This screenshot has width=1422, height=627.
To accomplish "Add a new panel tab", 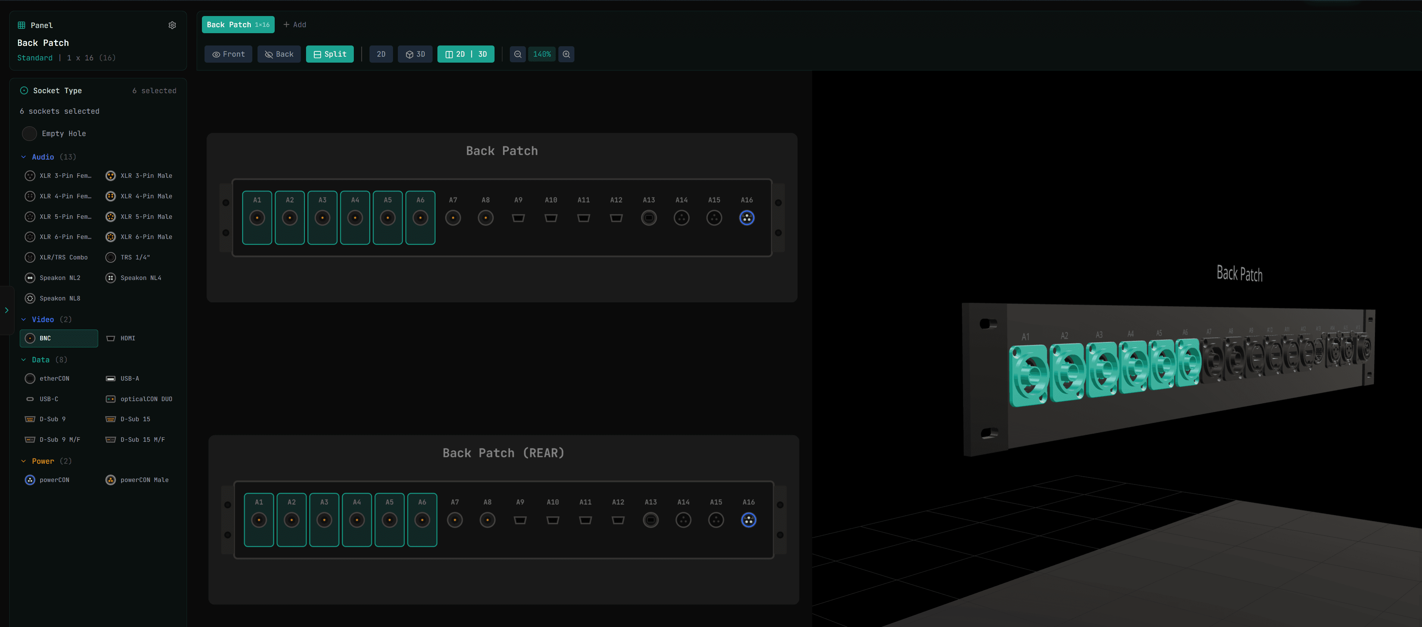I will point(294,25).
